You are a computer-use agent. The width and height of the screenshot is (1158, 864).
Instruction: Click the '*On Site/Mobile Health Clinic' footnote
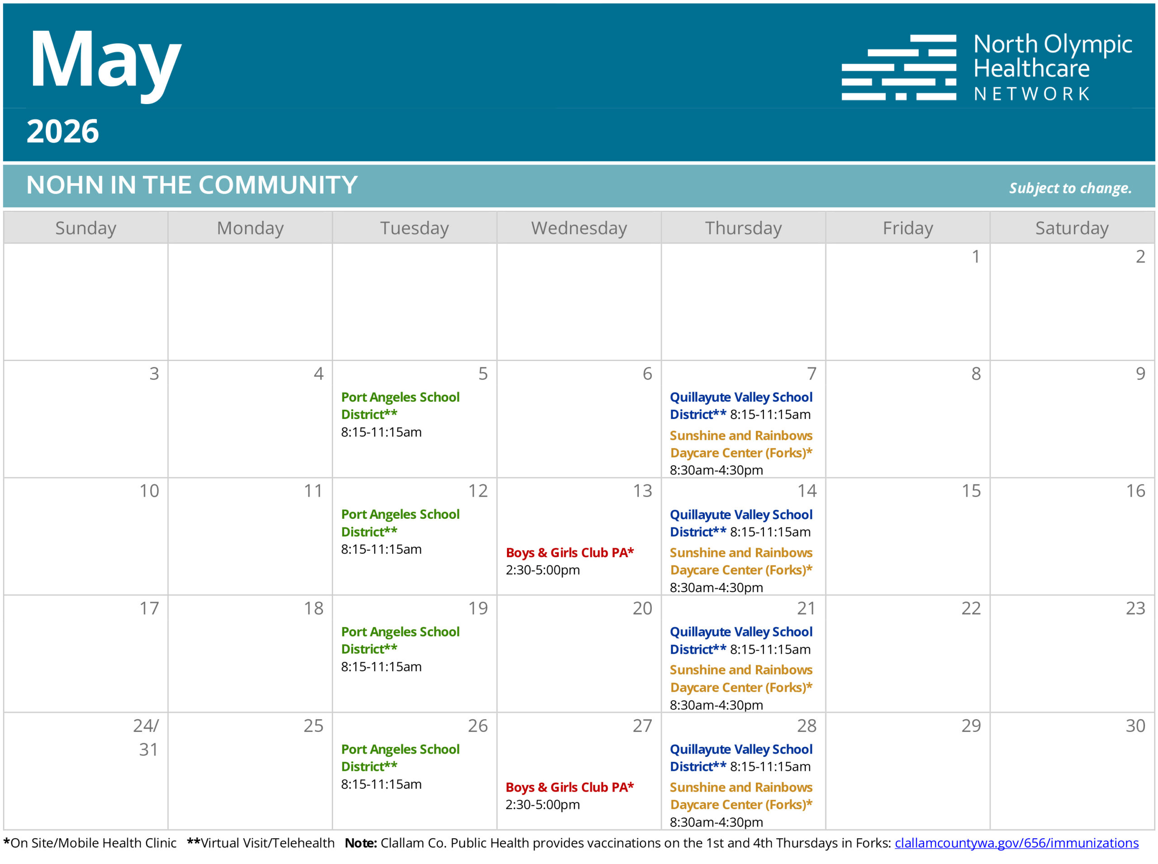click(x=90, y=843)
